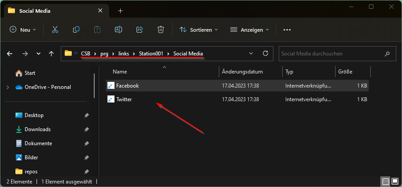Screen dimensions: 402x187
Task: Open recent locations dropdown arrow
Action: click(38, 54)
